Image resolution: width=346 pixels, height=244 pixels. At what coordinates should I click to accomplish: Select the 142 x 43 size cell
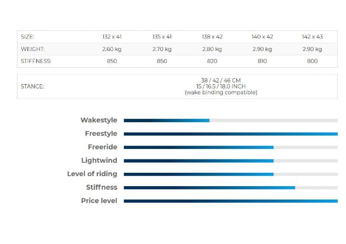pos(312,37)
